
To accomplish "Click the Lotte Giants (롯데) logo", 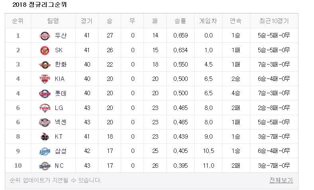I will 45,93.
